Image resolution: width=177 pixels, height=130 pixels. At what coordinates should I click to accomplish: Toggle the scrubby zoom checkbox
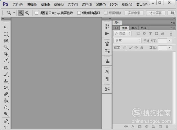click(x=106, y=13)
